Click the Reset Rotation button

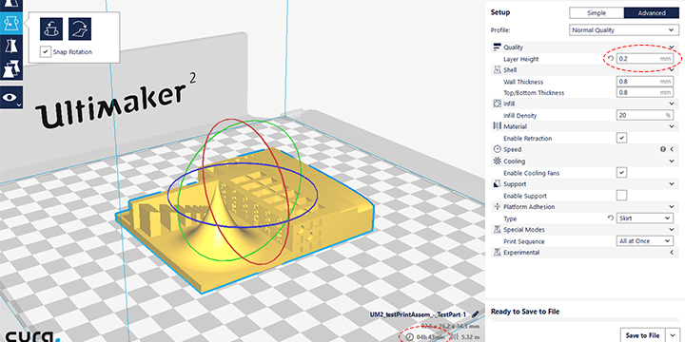[x=51, y=28]
